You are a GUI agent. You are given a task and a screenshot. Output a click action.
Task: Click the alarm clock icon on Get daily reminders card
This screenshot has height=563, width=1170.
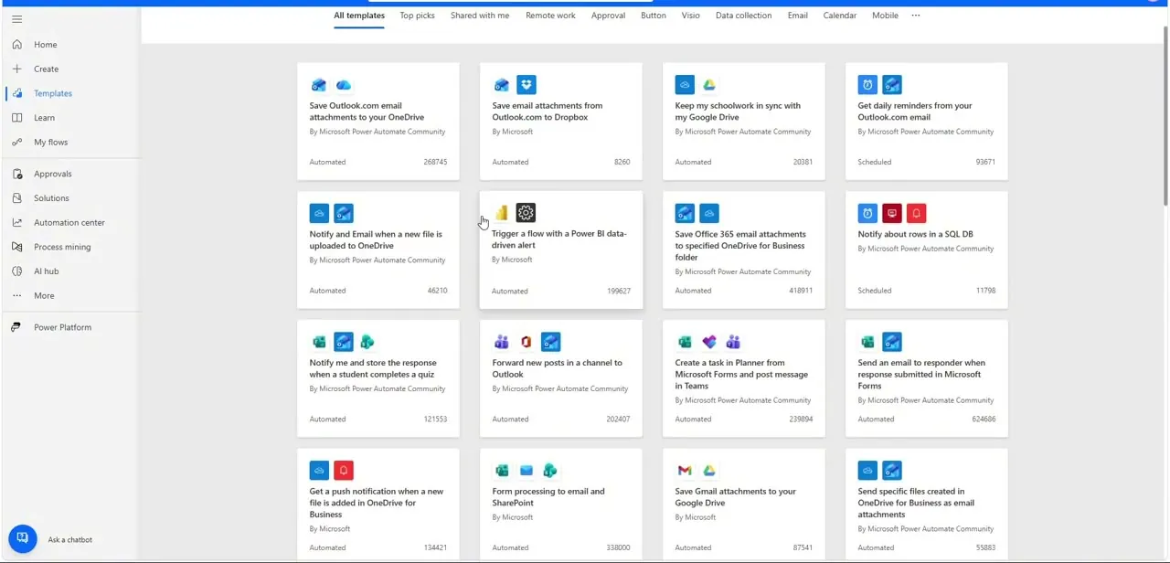coord(867,85)
